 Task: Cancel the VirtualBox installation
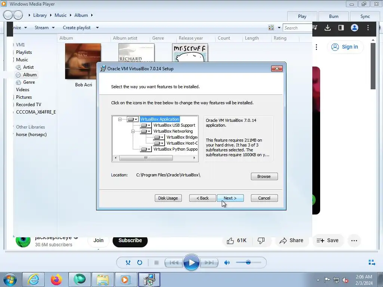[264, 198]
